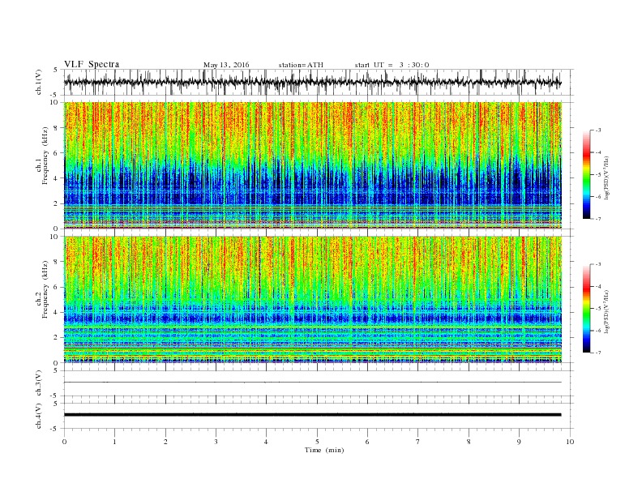Click the ch.1 voltage waveform trace
The width and height of the screenshot is (642, 496).
point(312,82)
